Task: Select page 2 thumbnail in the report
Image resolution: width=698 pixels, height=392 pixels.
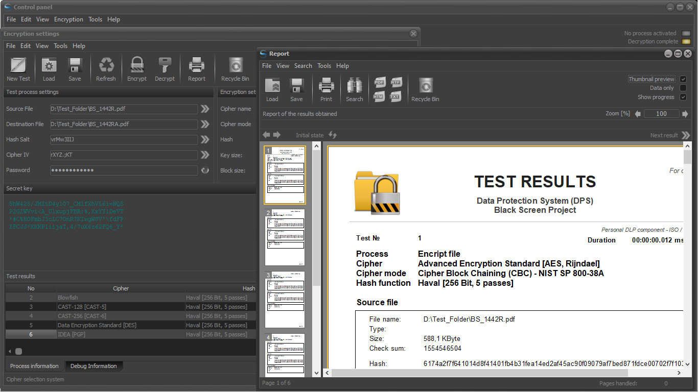Action: click(x=285, y=237)
